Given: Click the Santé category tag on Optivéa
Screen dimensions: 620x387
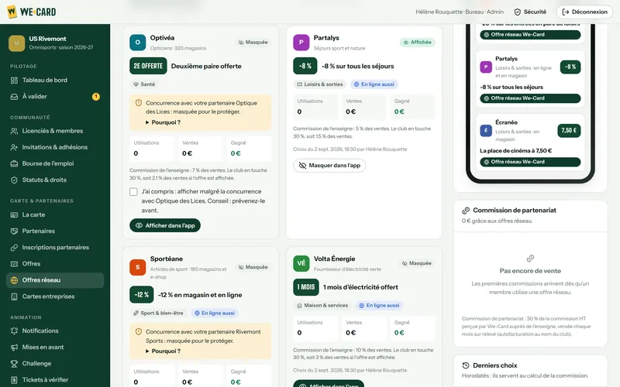Looking at the screenshot, I should click(144, 84).
